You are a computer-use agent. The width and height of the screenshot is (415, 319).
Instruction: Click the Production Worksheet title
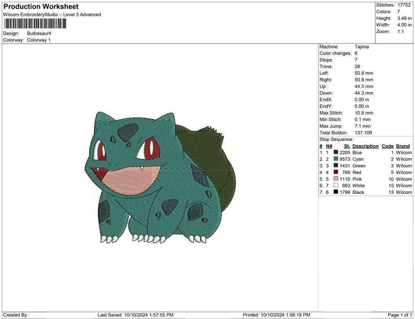(41, 7)
